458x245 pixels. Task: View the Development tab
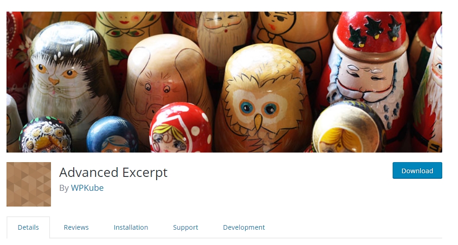click(244, 227)
